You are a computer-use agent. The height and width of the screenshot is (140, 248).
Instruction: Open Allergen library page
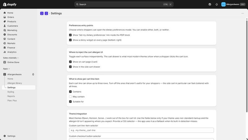(x=15, y=83)
